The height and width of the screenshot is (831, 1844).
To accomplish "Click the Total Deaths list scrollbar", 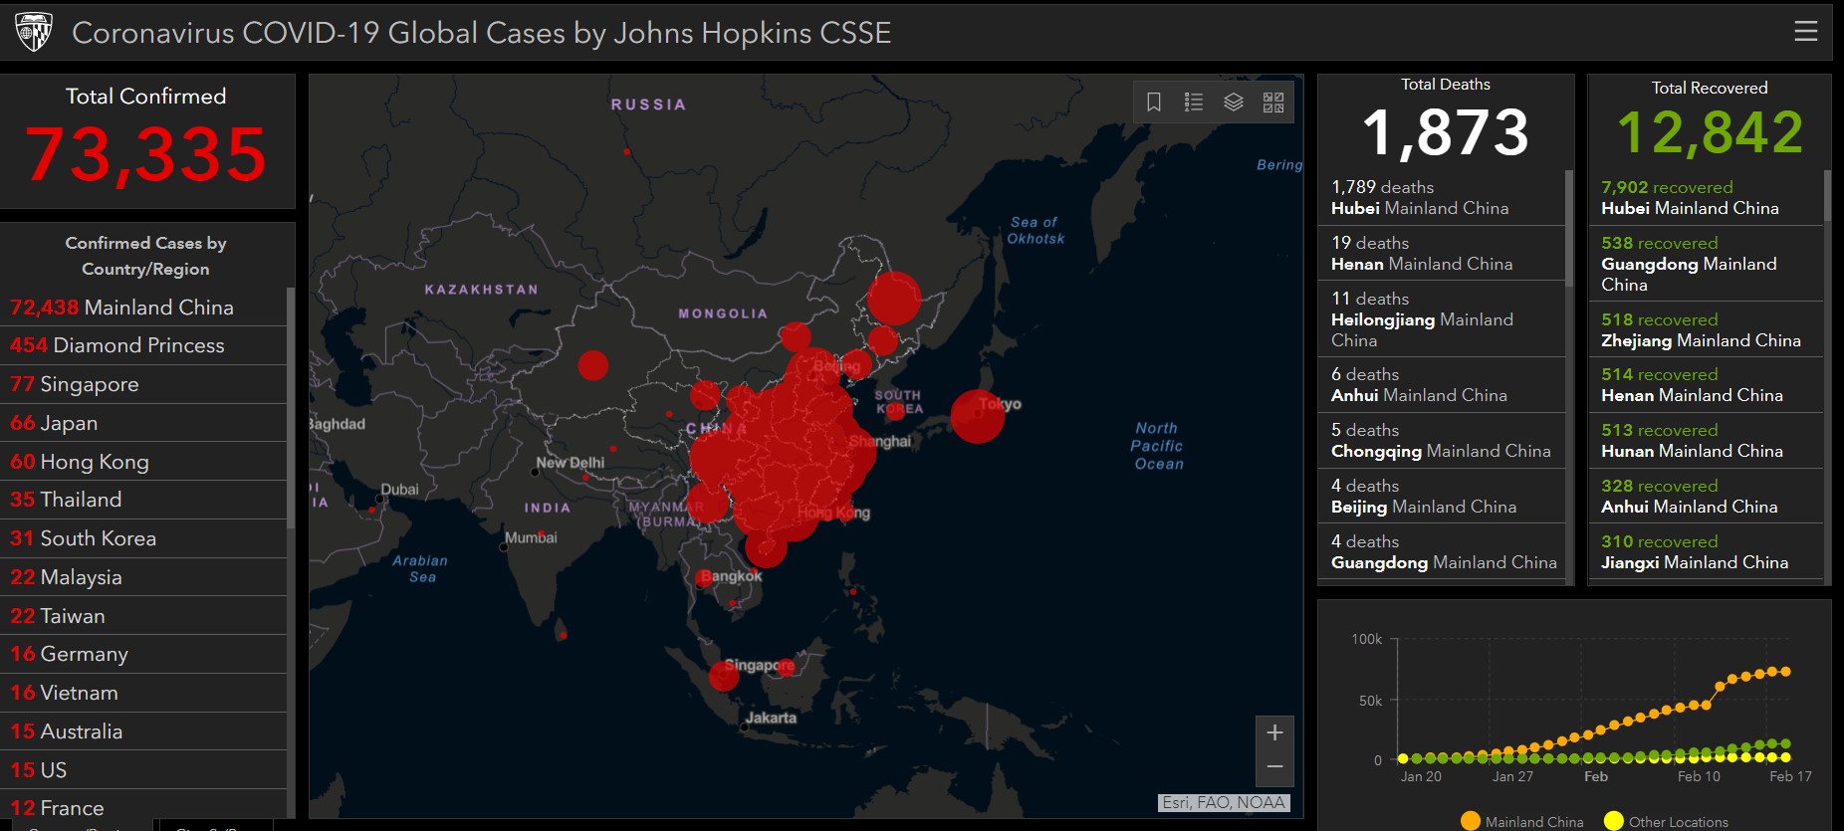I will point(1569,229).
